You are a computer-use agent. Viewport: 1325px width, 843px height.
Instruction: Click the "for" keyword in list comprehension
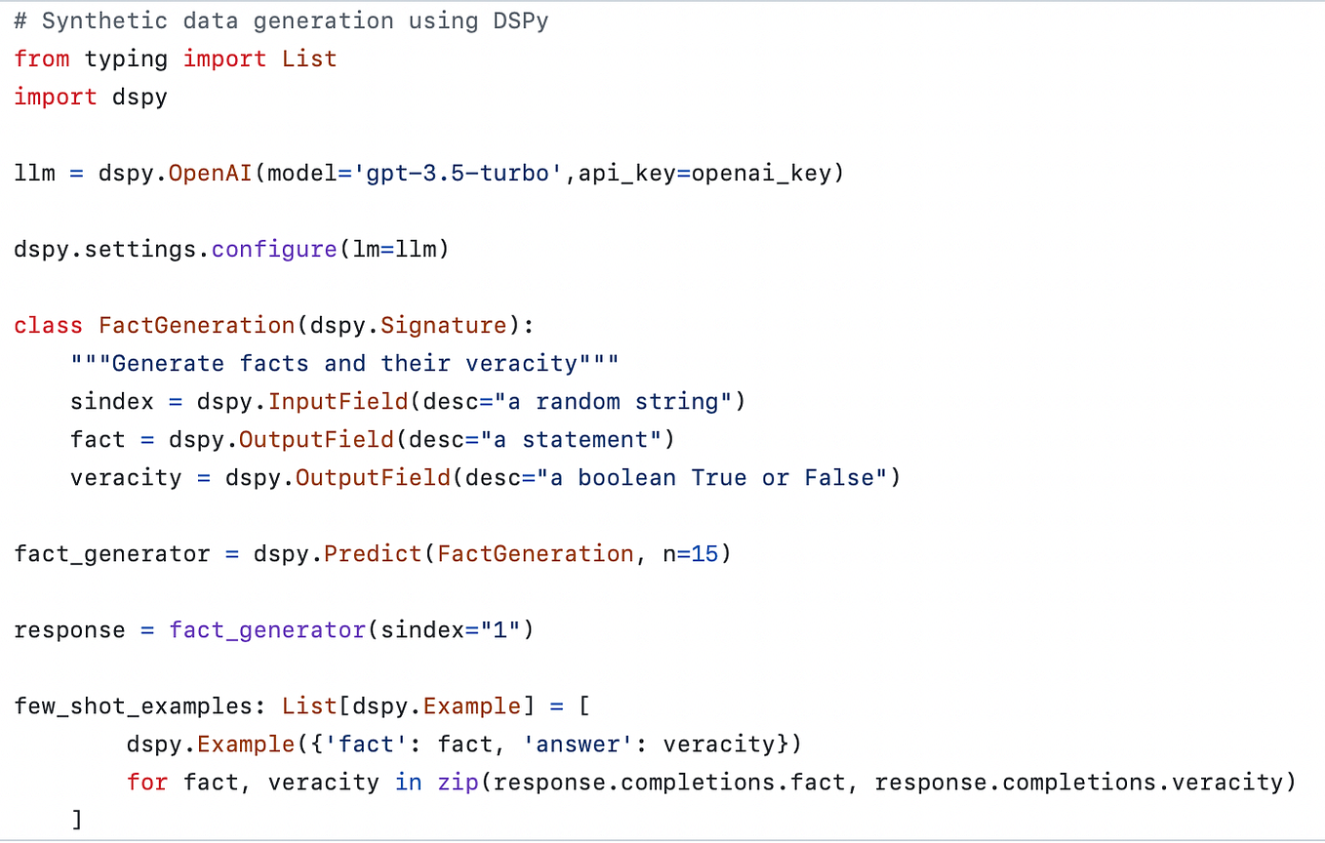pos(147,783)
